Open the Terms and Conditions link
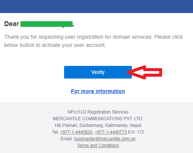Screen dimensions: 193x153 click(98, 146)
